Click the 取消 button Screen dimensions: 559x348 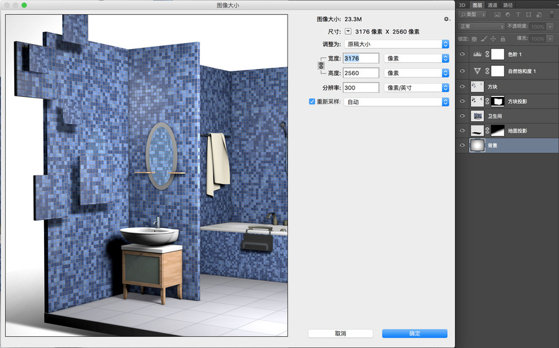[340, 333]
